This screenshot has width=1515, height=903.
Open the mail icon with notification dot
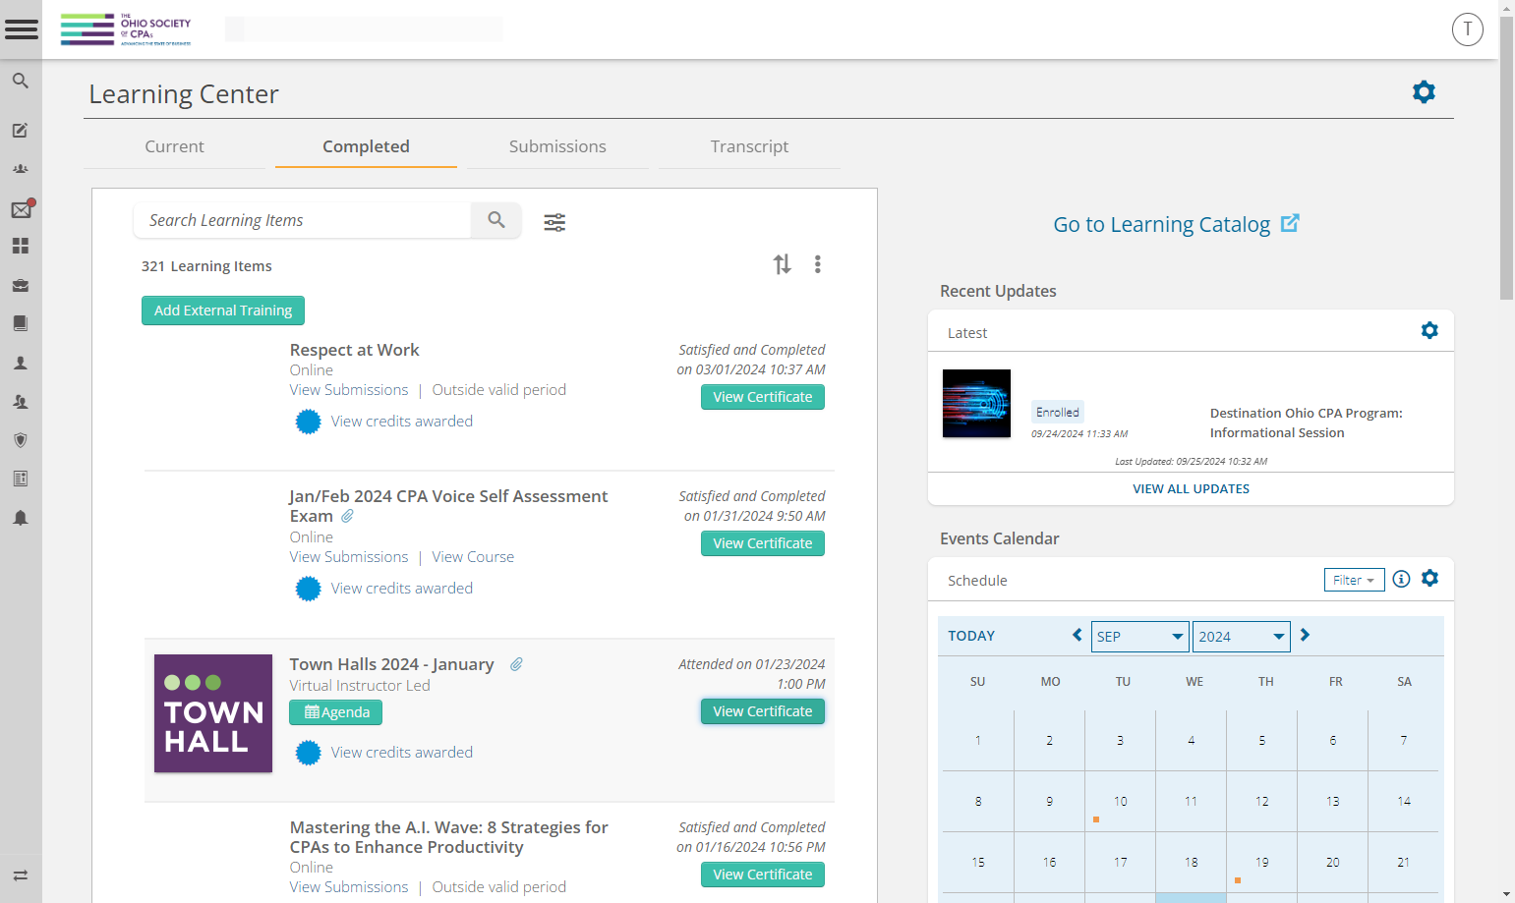(x=22, y=208)
